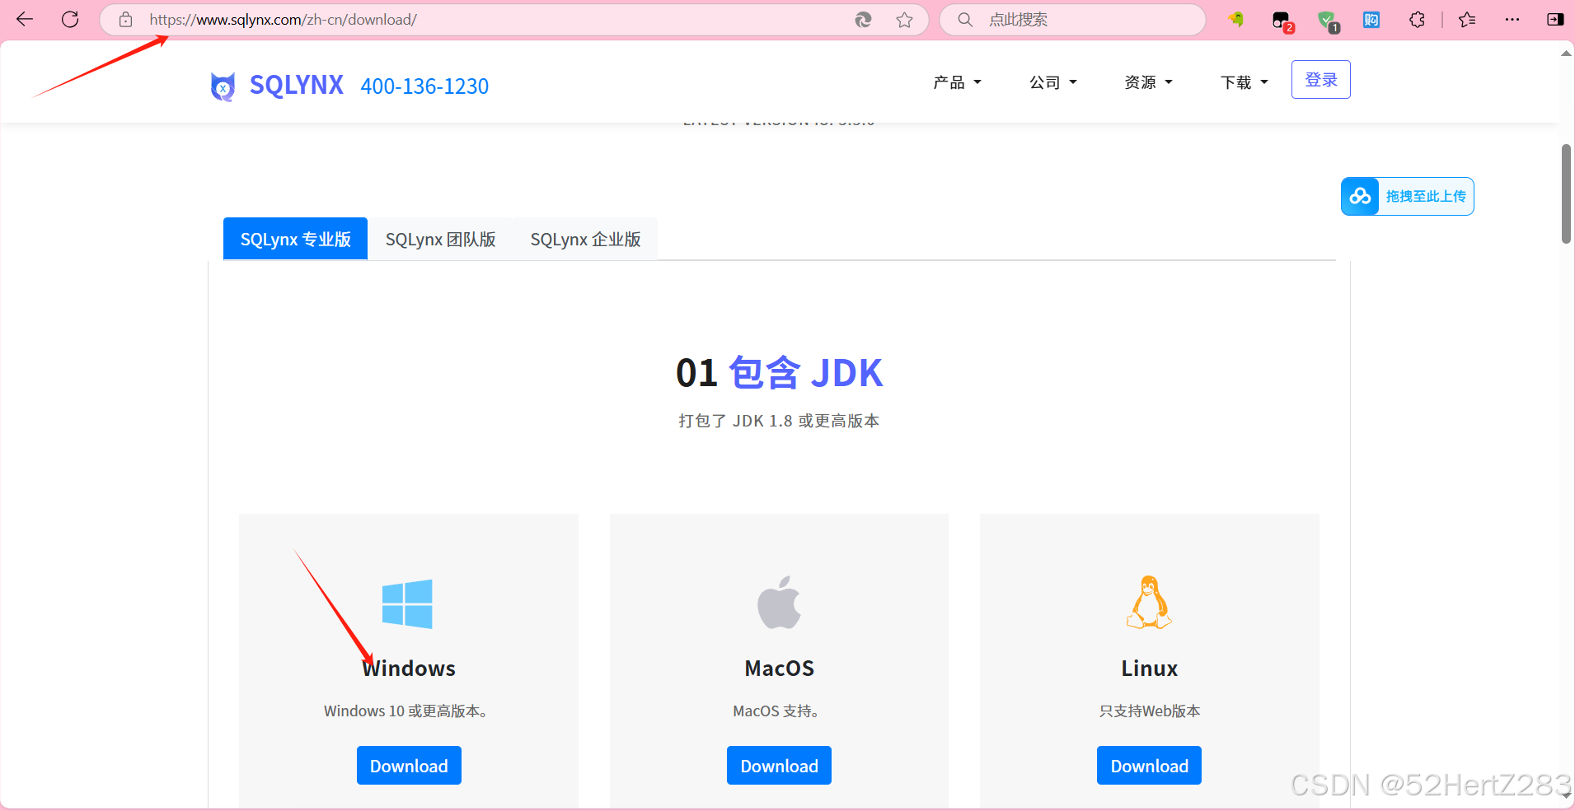
Task: Open the green shield extension icon
Action: 1327,21
